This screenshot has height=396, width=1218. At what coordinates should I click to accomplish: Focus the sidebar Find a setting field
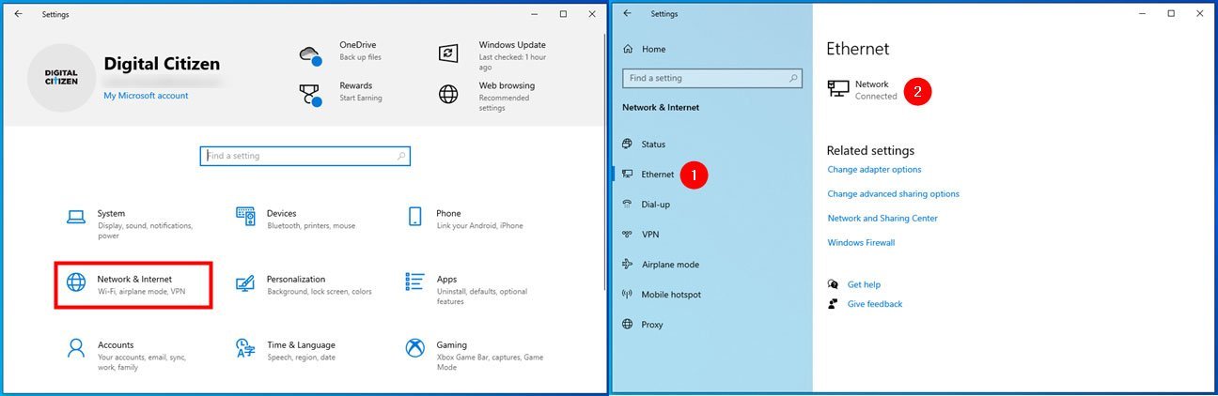713,78
